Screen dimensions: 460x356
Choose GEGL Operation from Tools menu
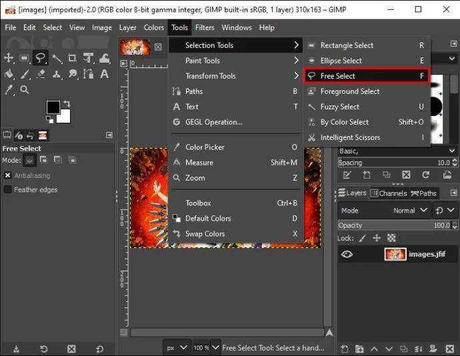(235, 122)
